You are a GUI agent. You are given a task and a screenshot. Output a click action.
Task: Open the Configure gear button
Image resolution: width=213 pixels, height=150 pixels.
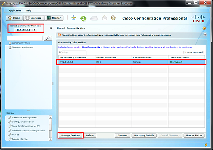coord(34,18)
